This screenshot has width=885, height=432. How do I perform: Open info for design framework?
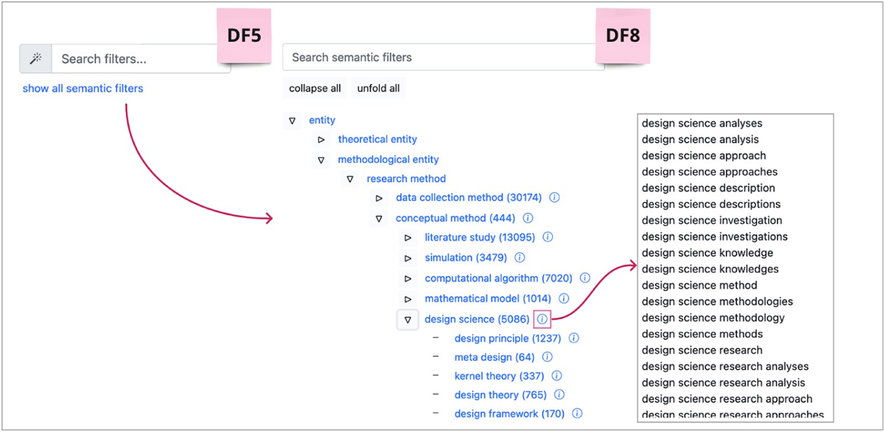click(577, 413)
